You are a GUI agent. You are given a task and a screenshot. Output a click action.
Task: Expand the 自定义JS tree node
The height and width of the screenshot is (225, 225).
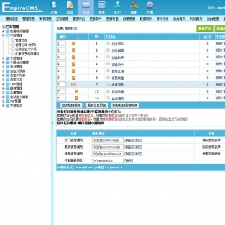[3, 80]
